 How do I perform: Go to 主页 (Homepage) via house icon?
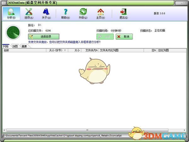point(101,13)
